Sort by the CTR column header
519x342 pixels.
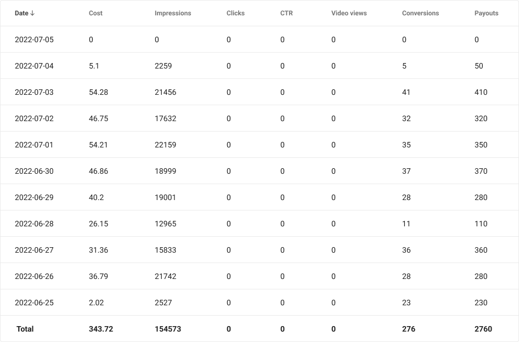pyautogui.click(x=285, y=13)
